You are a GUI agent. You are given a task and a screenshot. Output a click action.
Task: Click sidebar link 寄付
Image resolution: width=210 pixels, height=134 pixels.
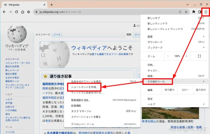[7, 114]
